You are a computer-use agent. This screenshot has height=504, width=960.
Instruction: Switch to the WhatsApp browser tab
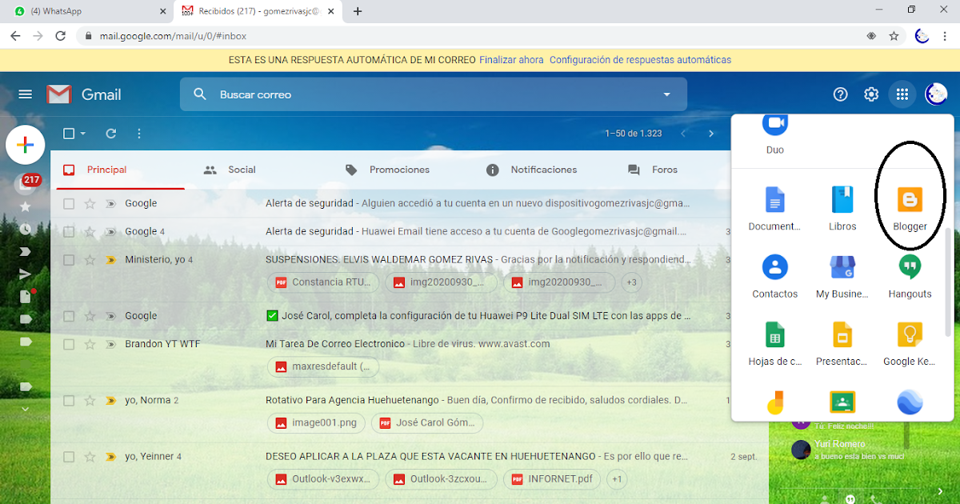[86, 11]
